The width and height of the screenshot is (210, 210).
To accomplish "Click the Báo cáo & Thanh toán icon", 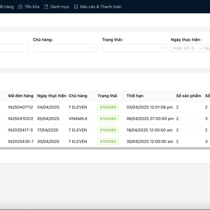I will pyautogui.click(x=76, y=7).
